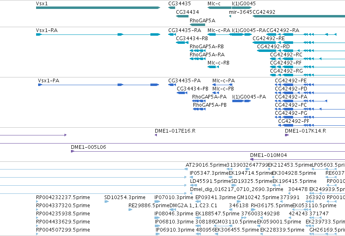
Task: Click the SD10254.3prime EST label
Action: [x=125, y=197]
